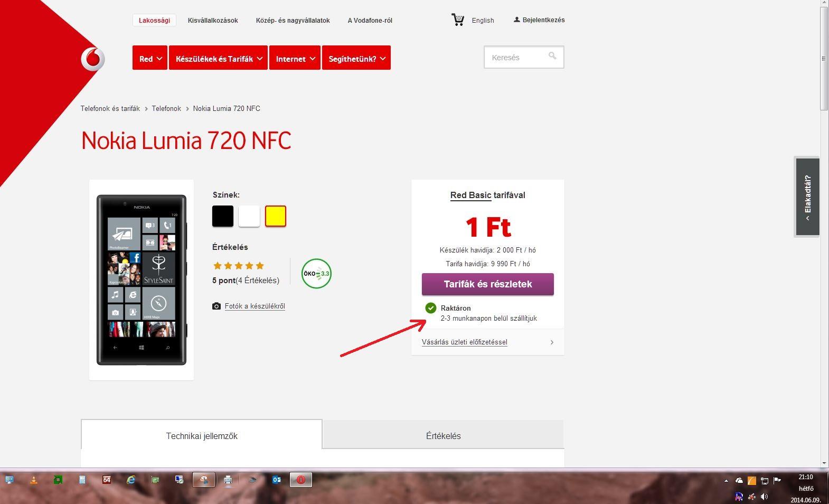This screenshot has width=829, height=504.
Task: Click Telefonok és tarifák breadcrumb
Action: 110,108
